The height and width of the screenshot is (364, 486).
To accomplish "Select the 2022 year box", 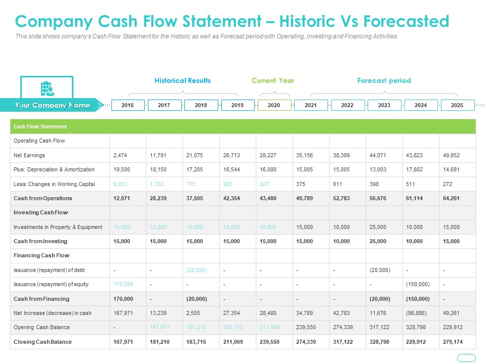I will coord(347,105).
